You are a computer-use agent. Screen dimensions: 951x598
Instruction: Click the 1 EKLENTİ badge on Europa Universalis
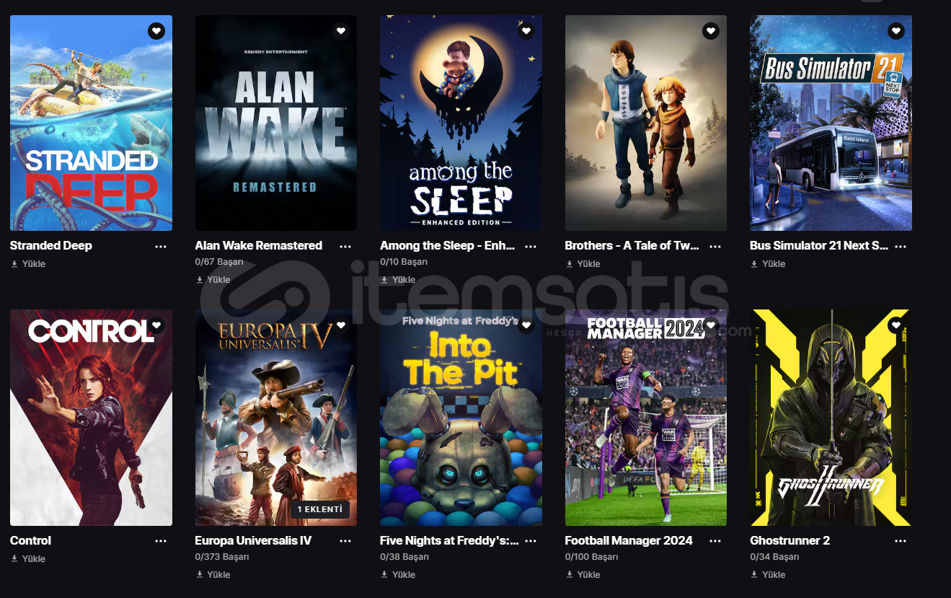(320, 509)
